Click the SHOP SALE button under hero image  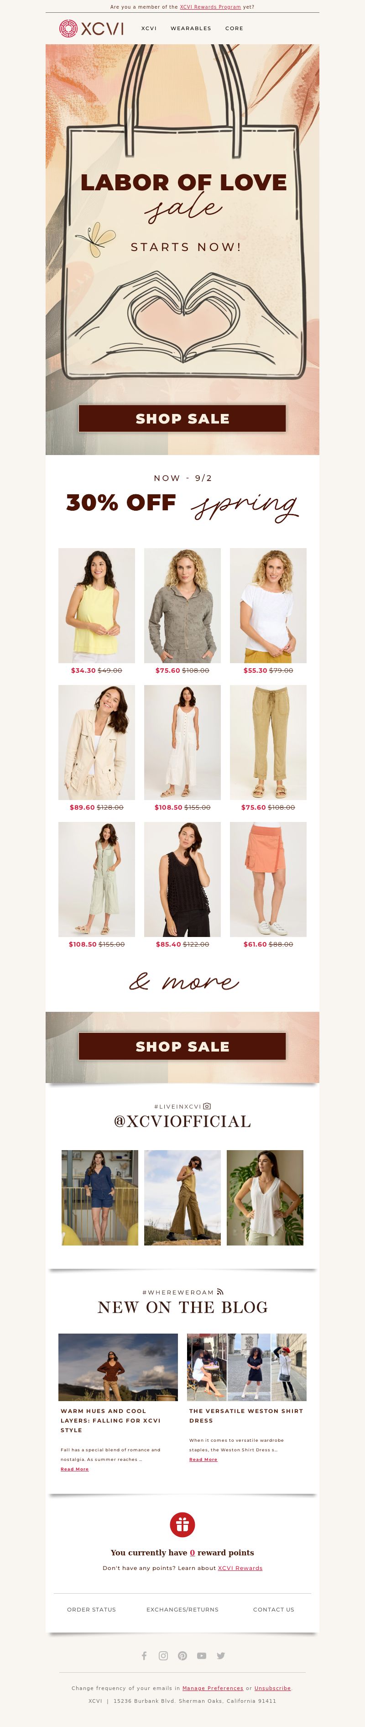[x=182, y=419]
